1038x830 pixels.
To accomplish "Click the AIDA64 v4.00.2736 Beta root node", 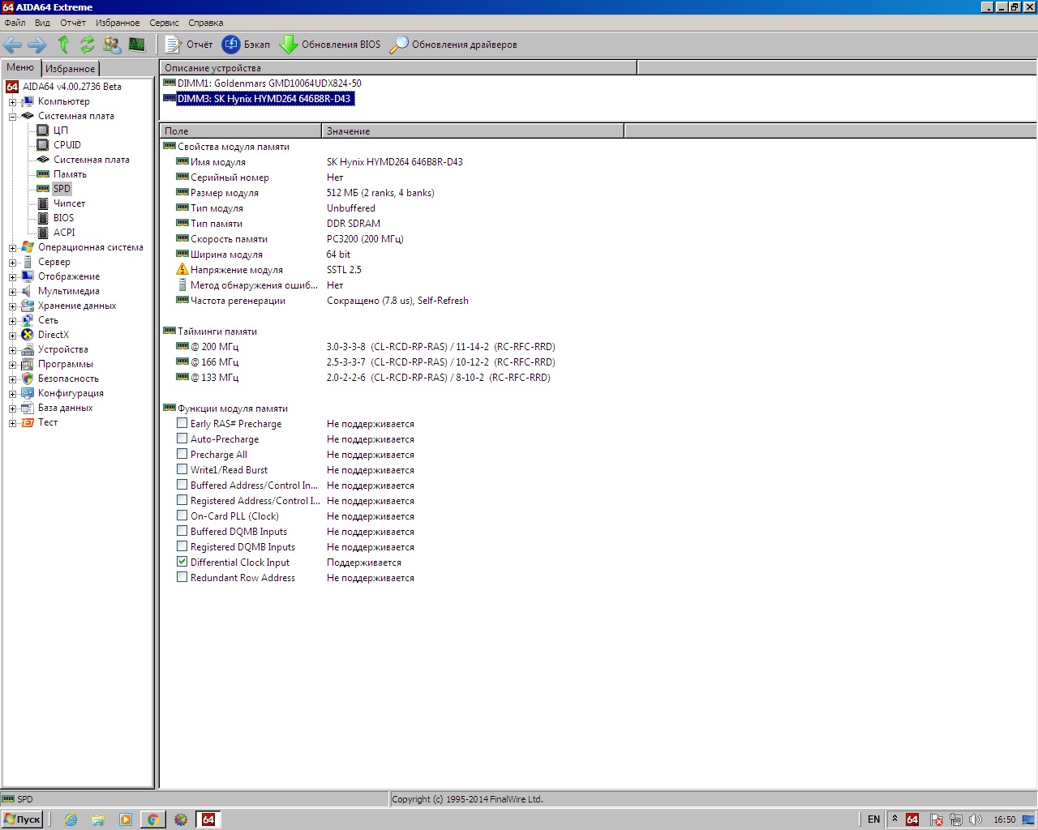I will [x=72, y=87].
